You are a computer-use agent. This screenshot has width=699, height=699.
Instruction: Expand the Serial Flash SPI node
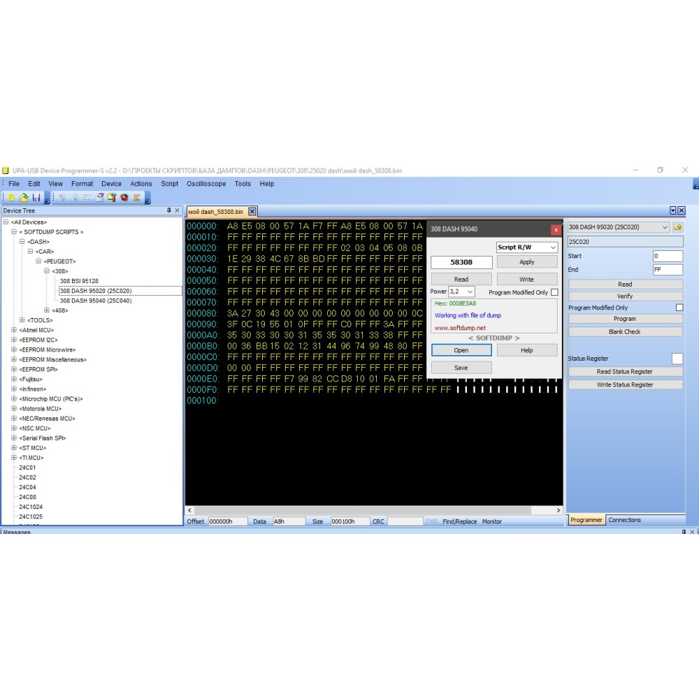[x=14, y=438]
